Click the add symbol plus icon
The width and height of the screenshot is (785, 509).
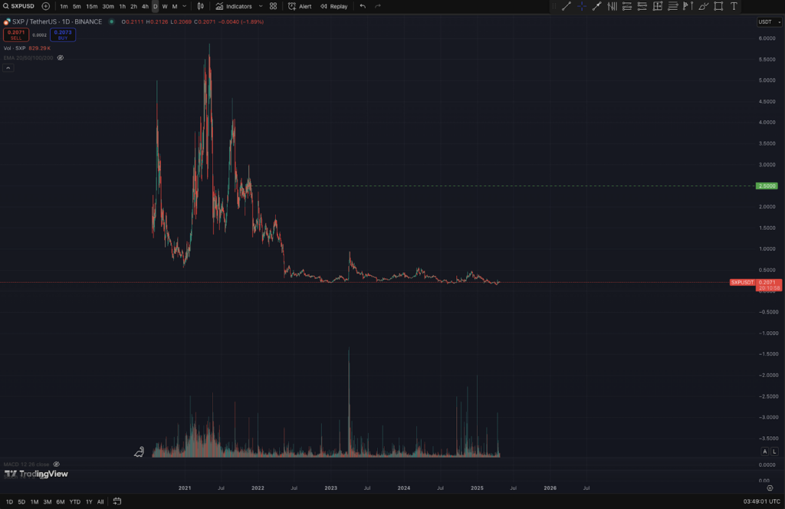pos(45,6)
